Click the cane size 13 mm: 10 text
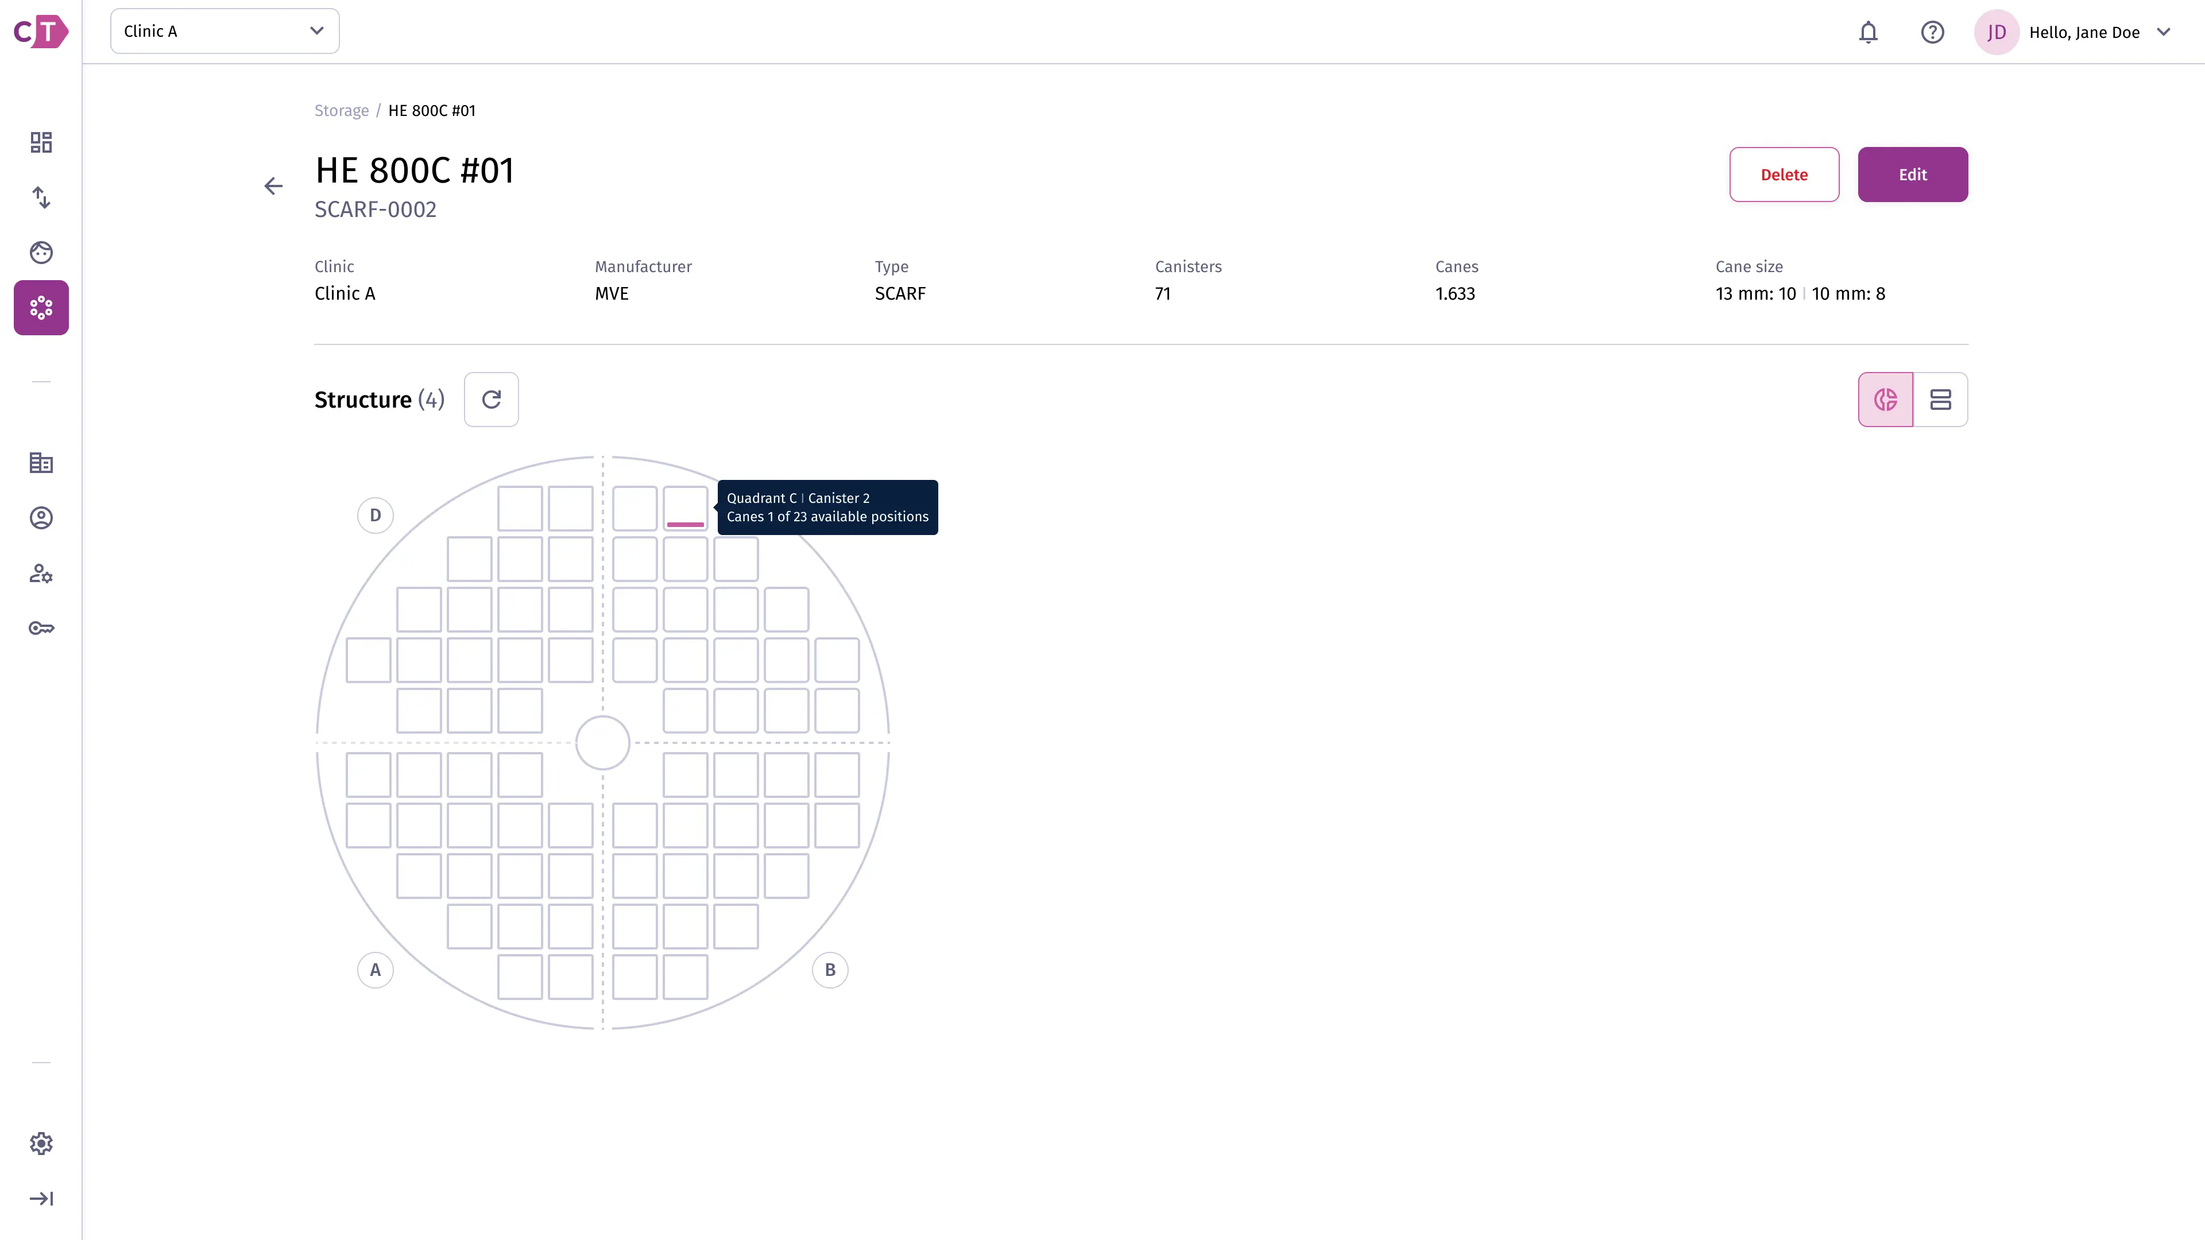2205x1240 pixels. pos(1755,293)
